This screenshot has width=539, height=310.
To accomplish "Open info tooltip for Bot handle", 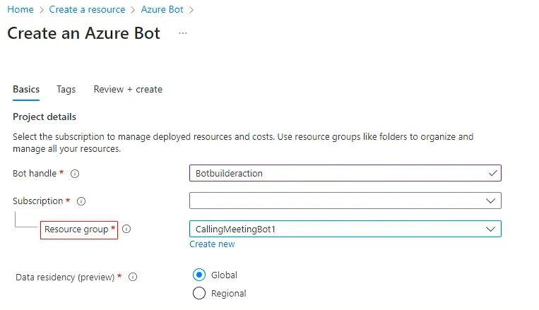I will click(75, 174).
